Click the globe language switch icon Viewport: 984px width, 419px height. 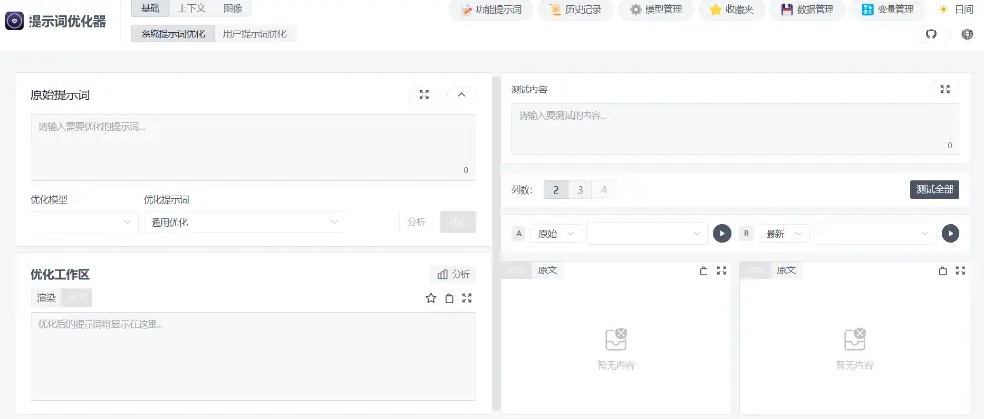(966, 34)
